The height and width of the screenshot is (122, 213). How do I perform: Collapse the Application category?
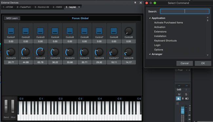coord(150,18)
